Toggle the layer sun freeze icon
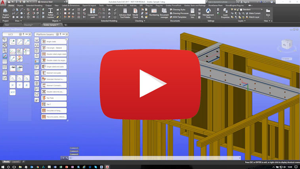This screenshot has width=300, height=169. (x=235, y=9)
